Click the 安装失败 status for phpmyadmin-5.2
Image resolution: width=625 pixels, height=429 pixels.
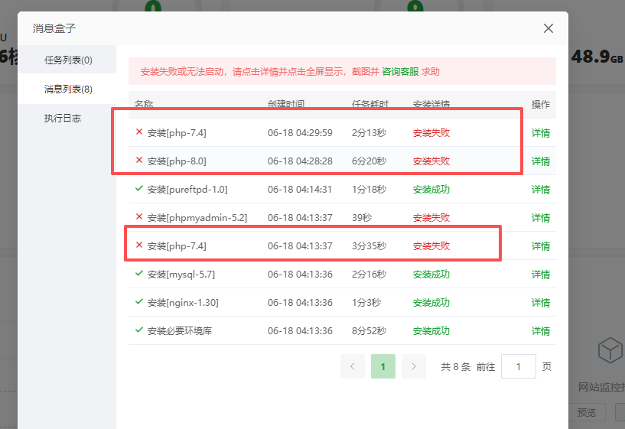431,218
